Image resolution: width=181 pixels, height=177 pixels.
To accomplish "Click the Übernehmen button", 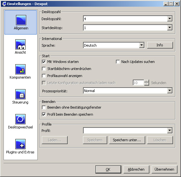I will click(x=164, y=169).
